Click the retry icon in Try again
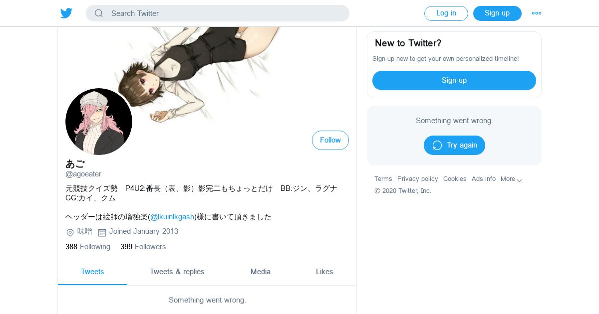 (437, 145)
